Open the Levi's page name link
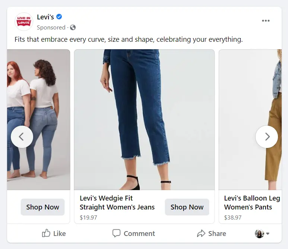This screenshot has height=249, width=288. 45,17
